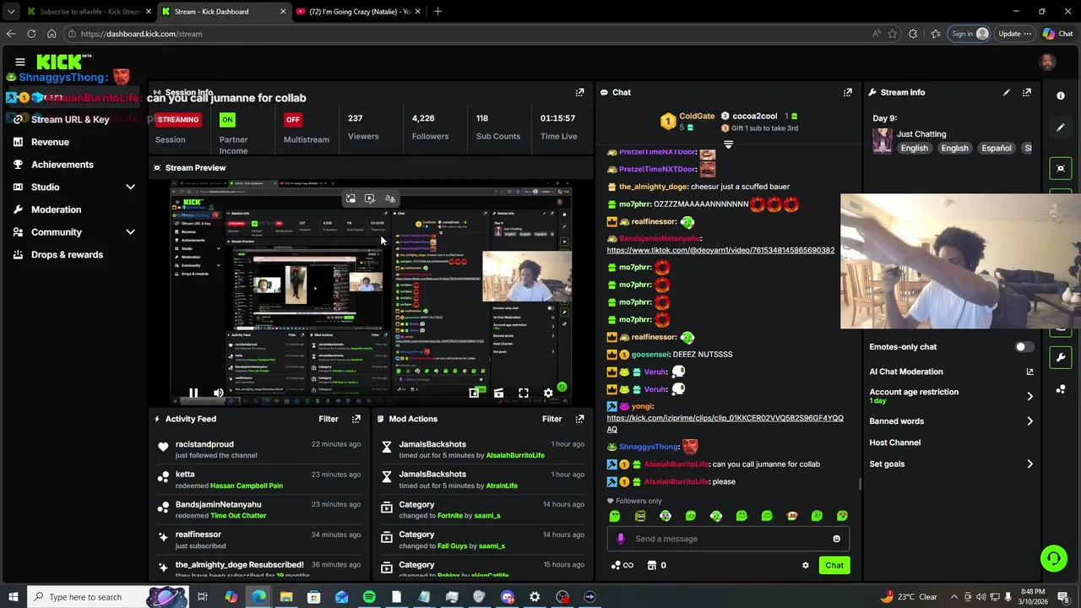Click the Windows Start button
The image size is (1081, 608).
pos(13,597)
